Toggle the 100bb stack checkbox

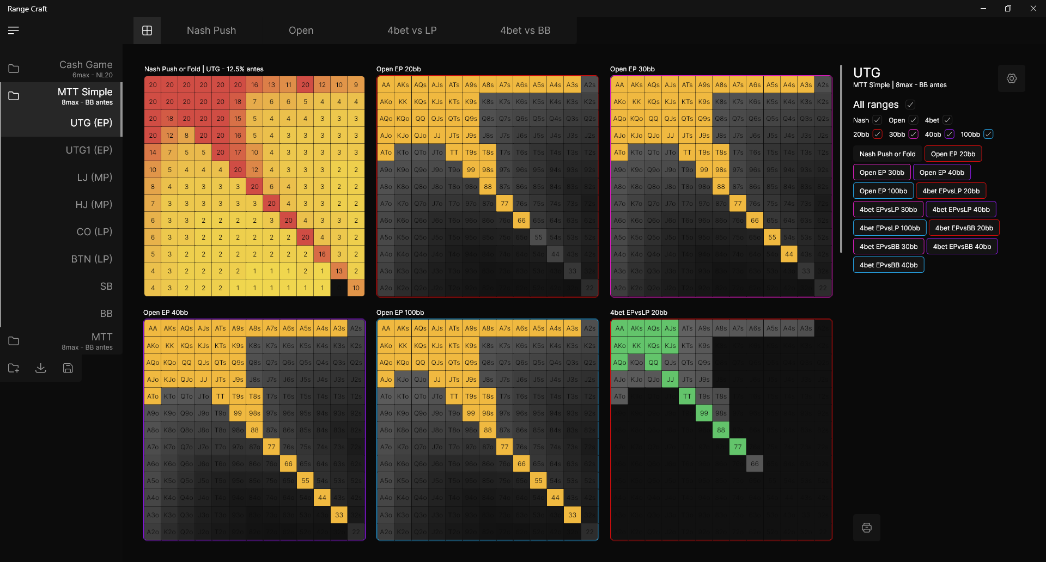(x=988, y=135)
